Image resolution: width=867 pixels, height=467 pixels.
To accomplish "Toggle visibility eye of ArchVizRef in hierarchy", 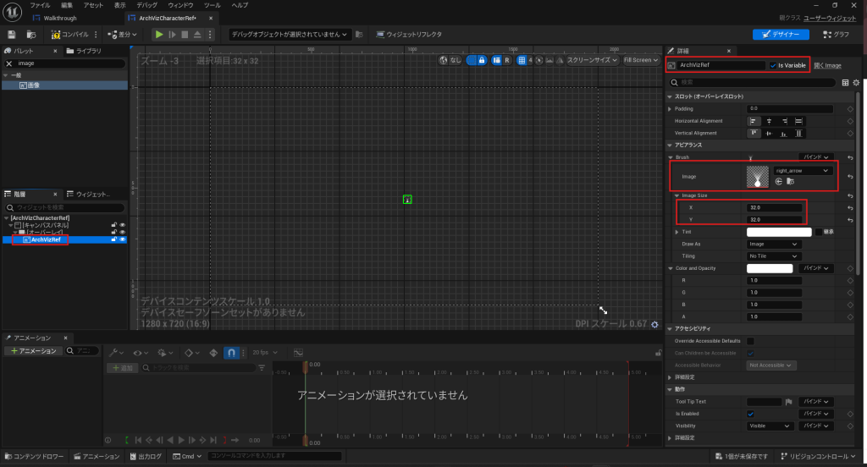I will point(123,239).
